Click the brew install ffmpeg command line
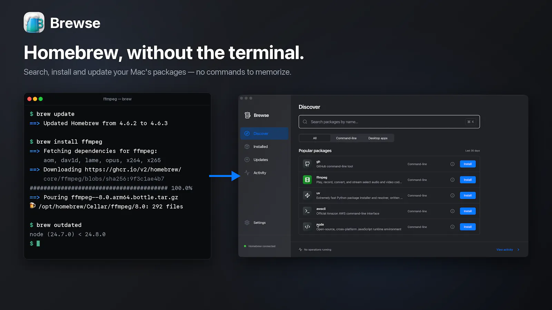Image resolution: width=552 pixels, height=310 pixels. click(x=69, y=142)
